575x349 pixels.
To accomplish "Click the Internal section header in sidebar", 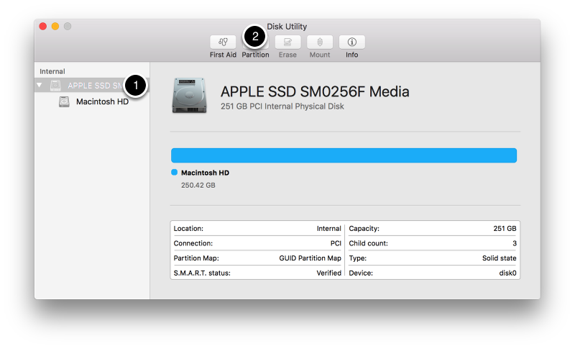I will (x=52, y=71).
